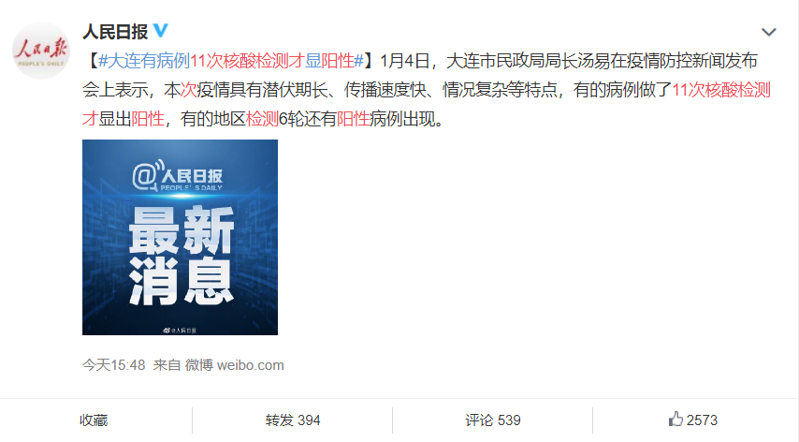Click the small Weibo watermark in image
Viewport: 799px width, 442px height.
point(180,331)
